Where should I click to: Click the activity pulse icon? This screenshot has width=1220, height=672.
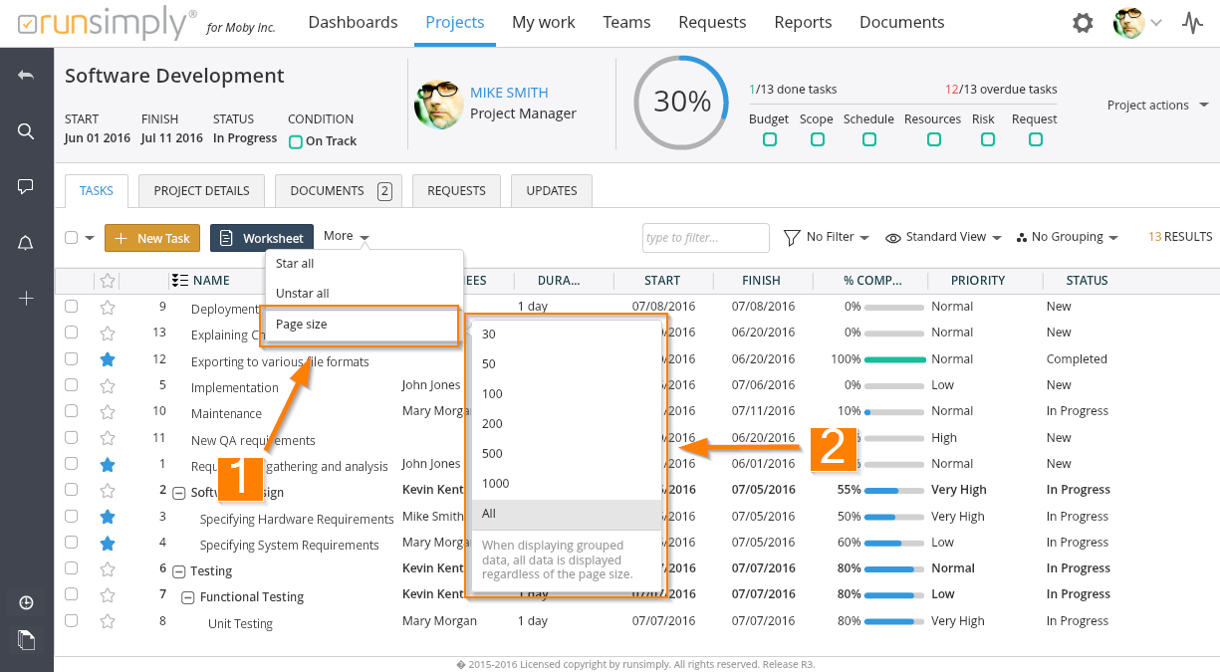click(1192, 23)
